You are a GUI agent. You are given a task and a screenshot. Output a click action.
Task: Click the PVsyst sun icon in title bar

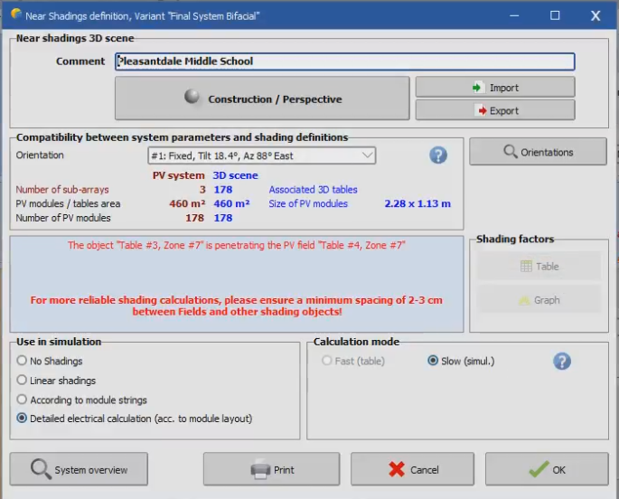(15, 14)
